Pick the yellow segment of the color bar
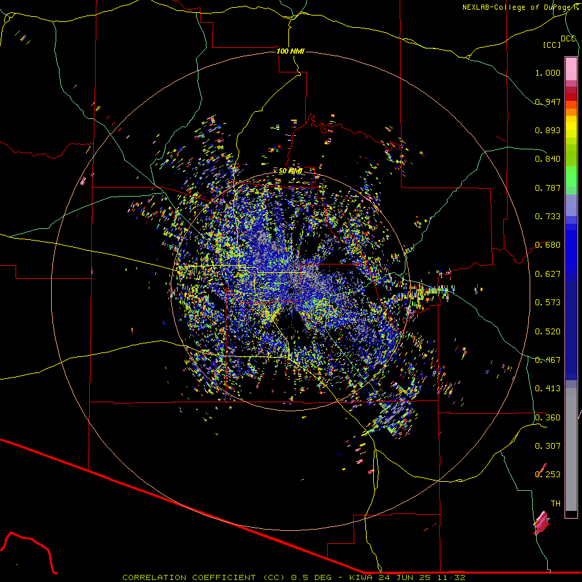This screenshot has height=582, width=582. pyautogui.click(x=571, y=127)
